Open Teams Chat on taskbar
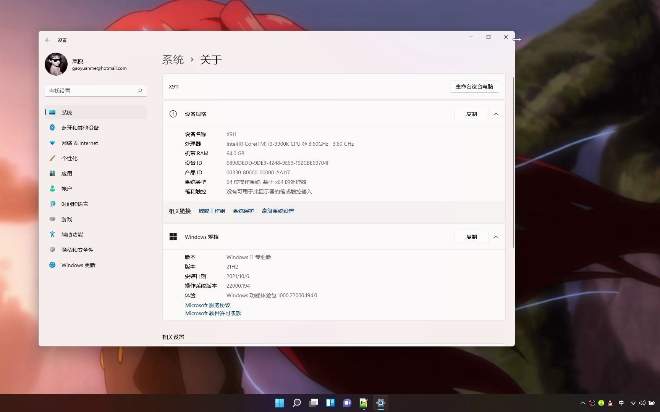 347,403
